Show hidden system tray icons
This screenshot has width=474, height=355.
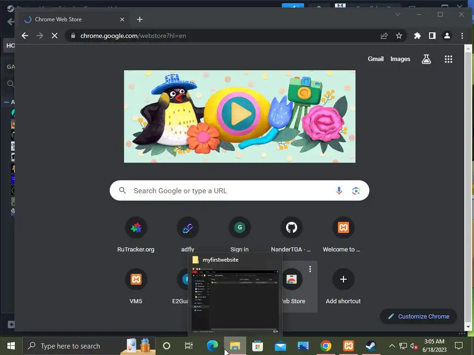(x=392, y=346)
